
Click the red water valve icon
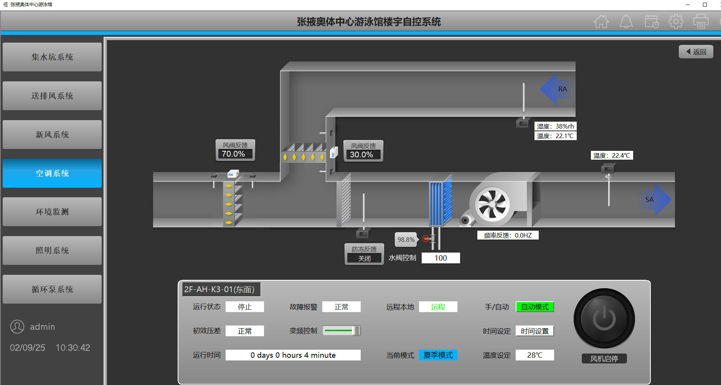(426, 239)
